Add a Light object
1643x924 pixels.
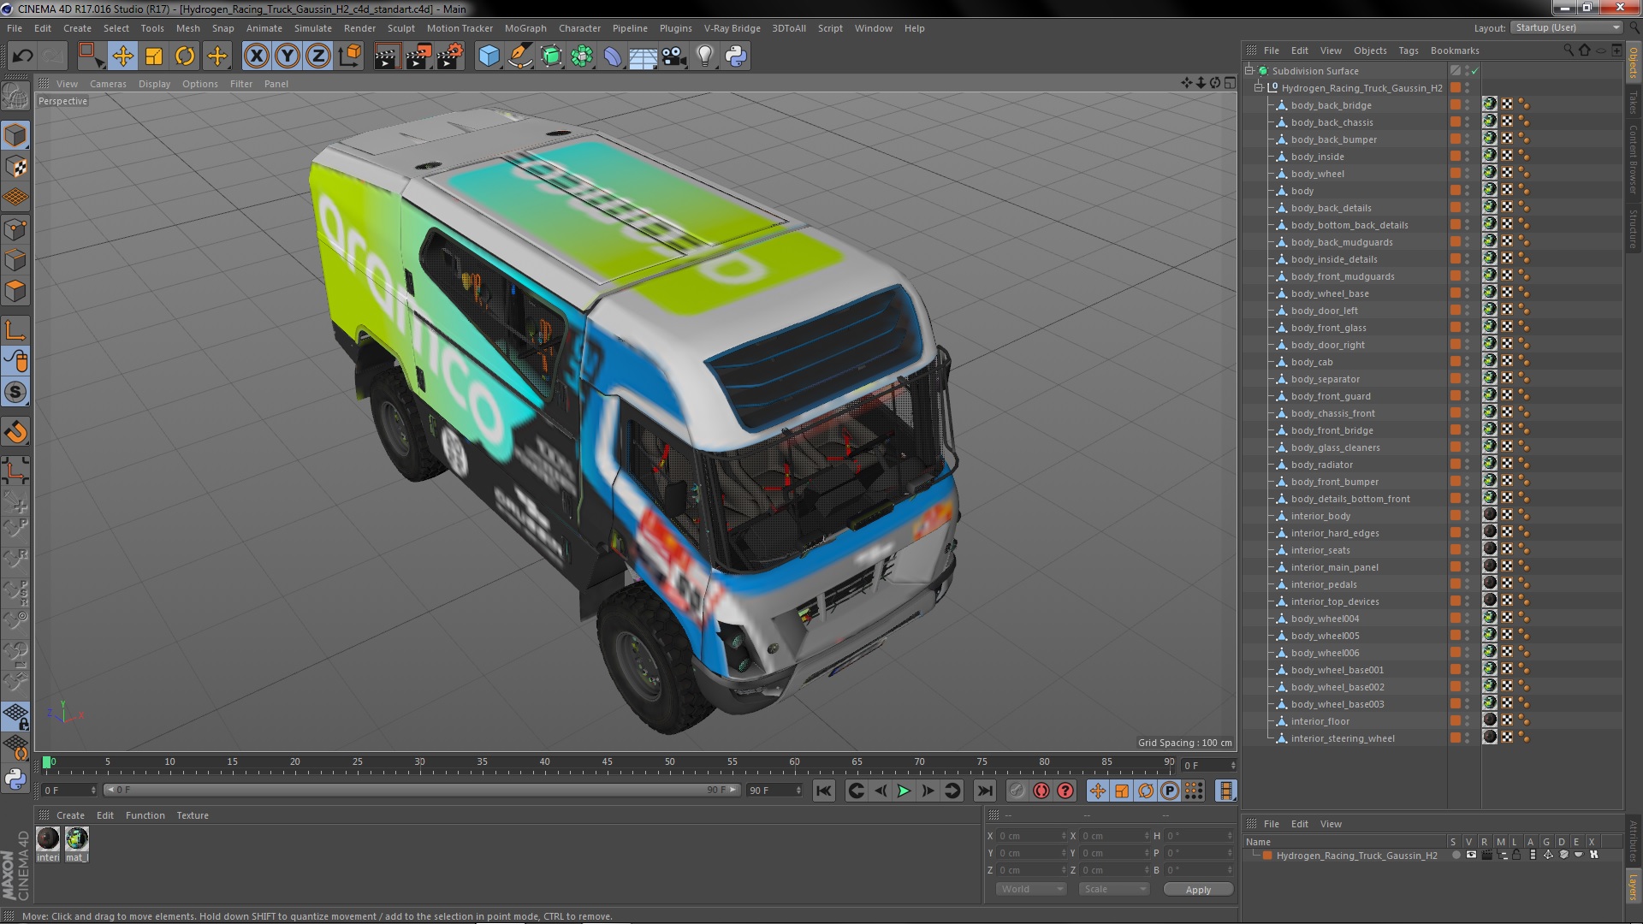pyautogui.click(x=704, y=56)
